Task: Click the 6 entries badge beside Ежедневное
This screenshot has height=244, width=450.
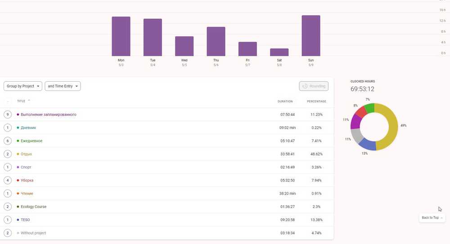Action: [7, 141]
